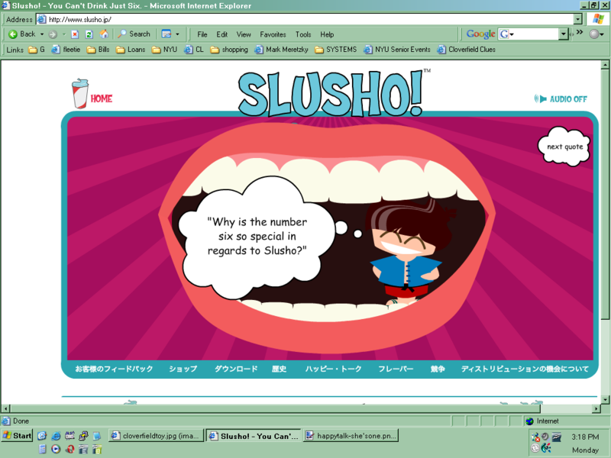The height and width of the screenshot is (458, 611).
Task: Click the Slusho cup HOME icon
Action: tap(92, 94)
